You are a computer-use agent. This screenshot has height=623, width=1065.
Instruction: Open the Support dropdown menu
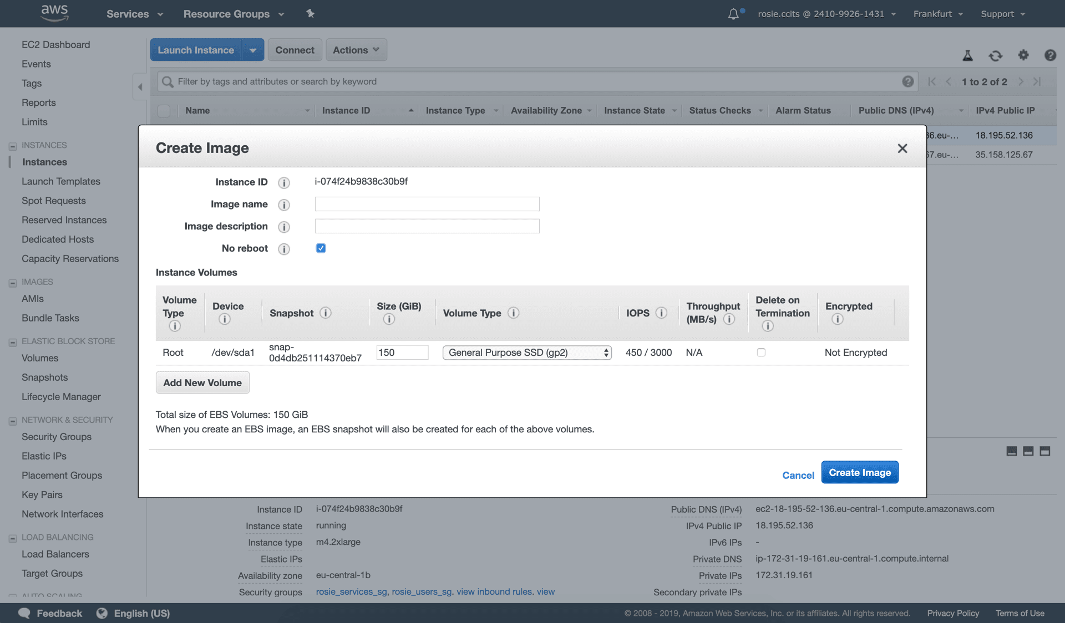coord(1003,14)
